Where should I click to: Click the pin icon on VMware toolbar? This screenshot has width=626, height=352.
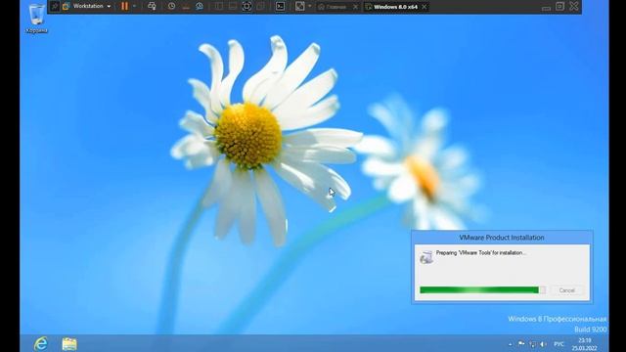(x=55, y=7)
